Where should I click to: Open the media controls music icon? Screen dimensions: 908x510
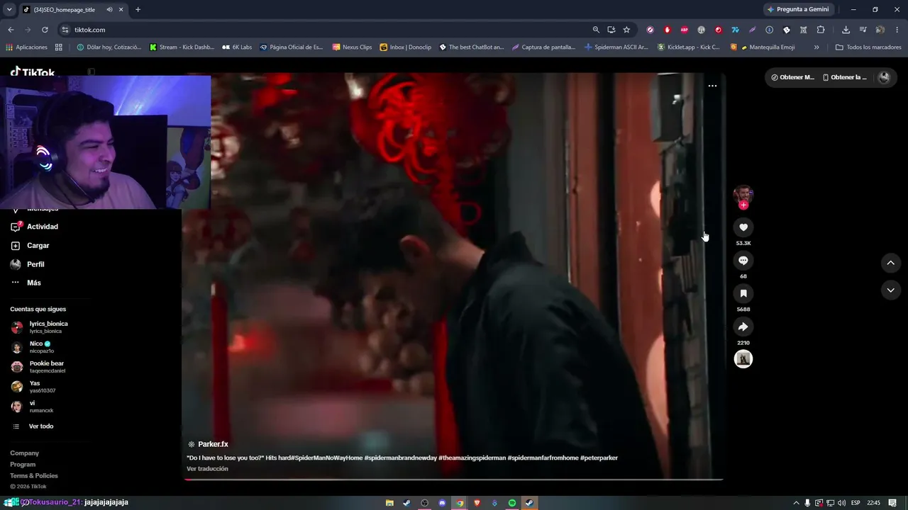pyautogui.click(x=863, y=30)
